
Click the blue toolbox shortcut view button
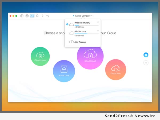(146, 55)
